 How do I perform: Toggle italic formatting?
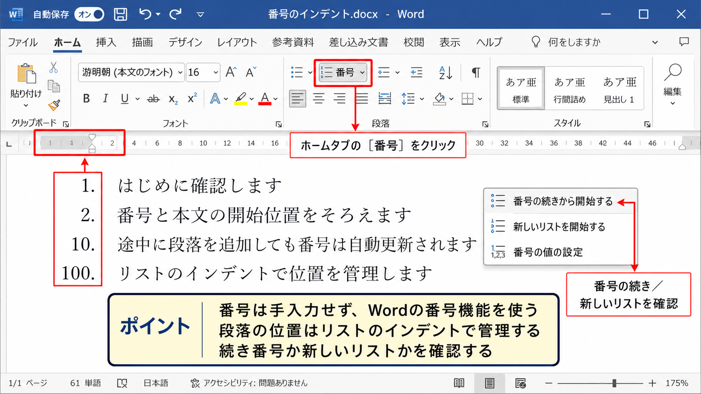105,99
